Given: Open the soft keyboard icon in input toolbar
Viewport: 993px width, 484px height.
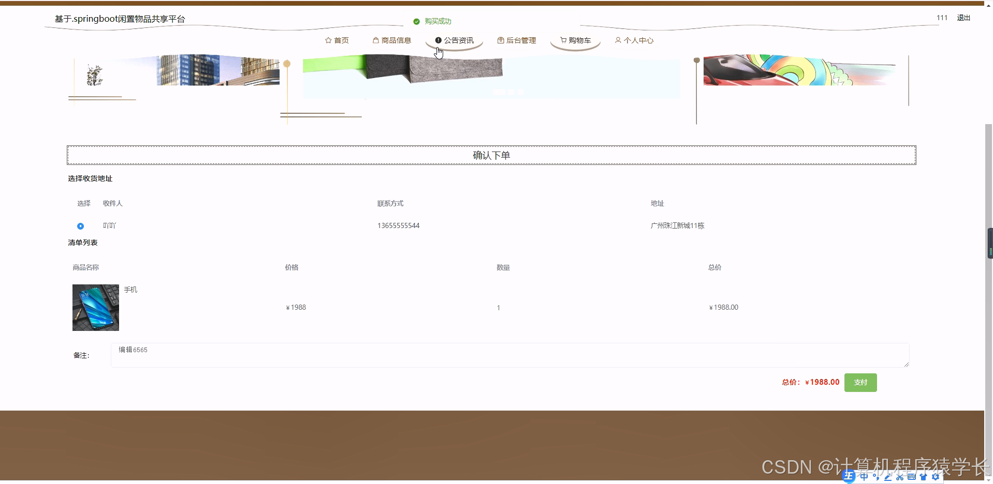Looking at the screenshot, I should [x=912, y=477].
